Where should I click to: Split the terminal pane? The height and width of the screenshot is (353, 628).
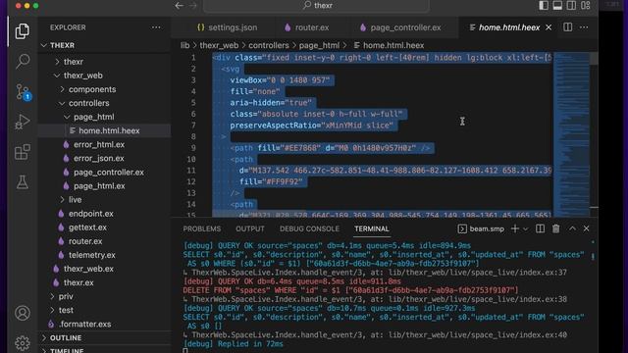(x=540, y=228)
